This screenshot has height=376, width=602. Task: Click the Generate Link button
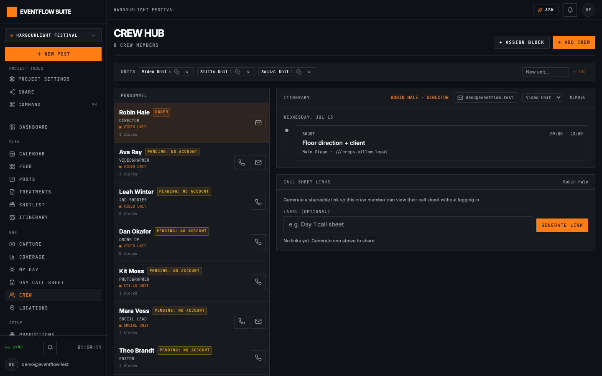coord(562,226)
